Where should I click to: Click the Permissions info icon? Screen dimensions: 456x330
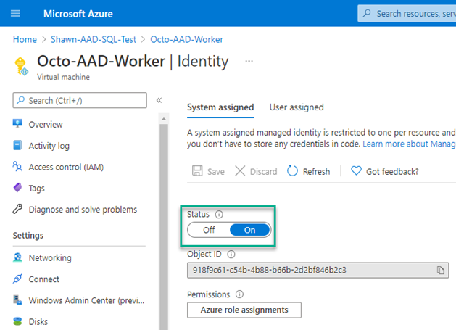pos(239,294)
